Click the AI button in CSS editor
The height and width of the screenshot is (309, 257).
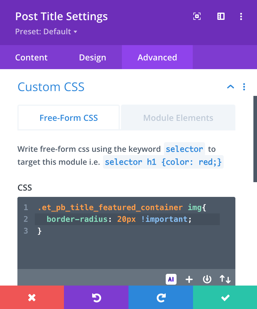tap(171, 279)
